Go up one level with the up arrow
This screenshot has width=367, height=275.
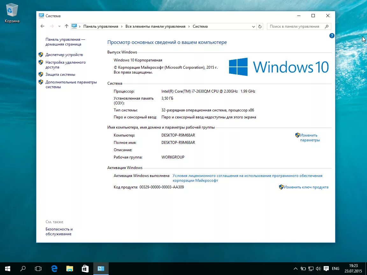[x=67, y=26]
